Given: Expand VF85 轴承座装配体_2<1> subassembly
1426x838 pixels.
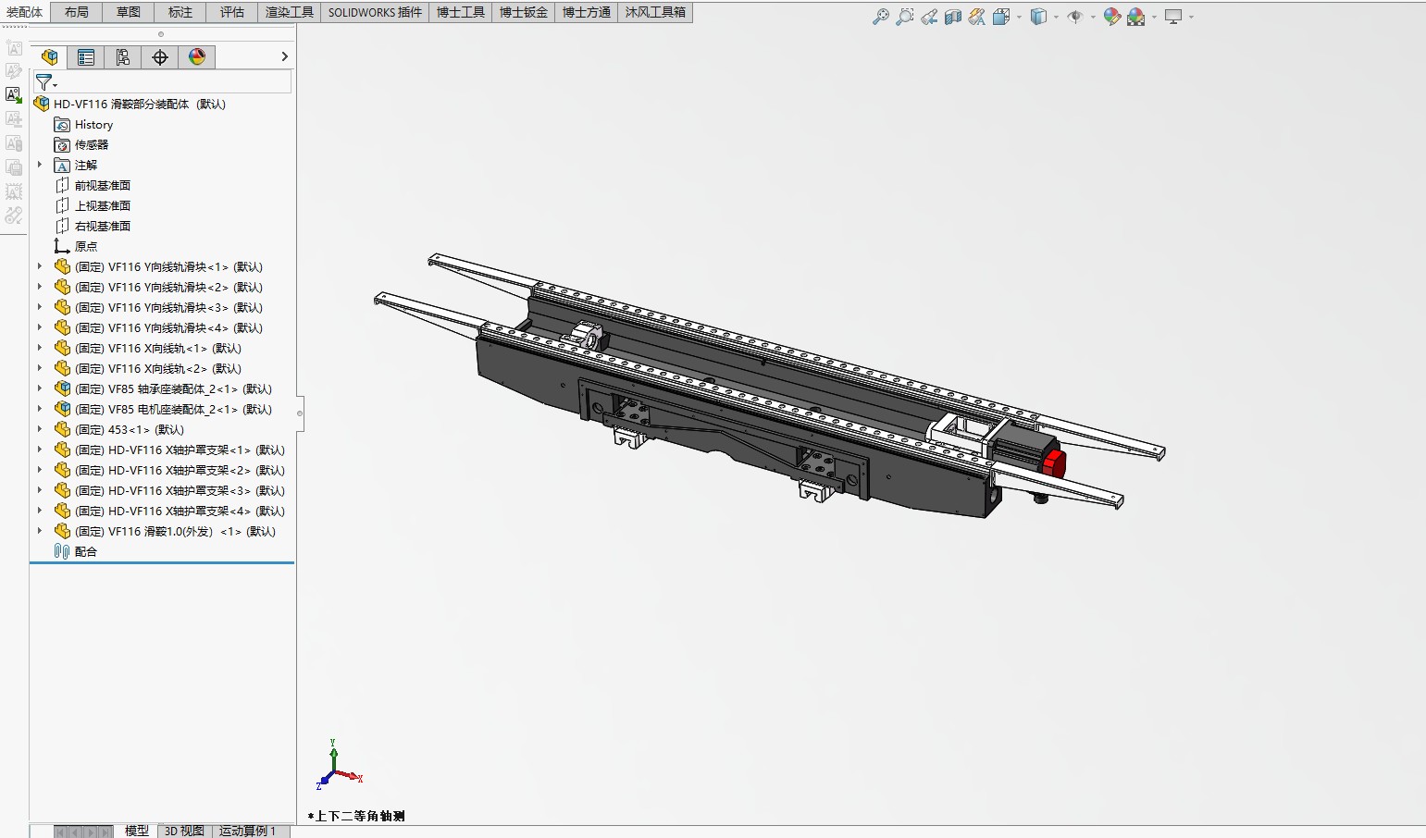Looking at the screenshot, I should click(x=40, y=388).
